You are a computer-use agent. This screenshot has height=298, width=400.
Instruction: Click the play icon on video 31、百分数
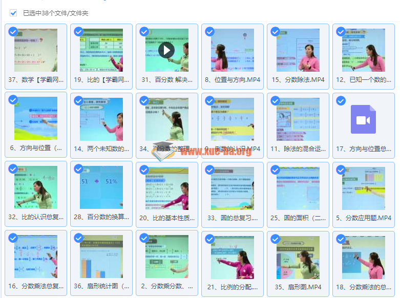click(x=166, y=50)
